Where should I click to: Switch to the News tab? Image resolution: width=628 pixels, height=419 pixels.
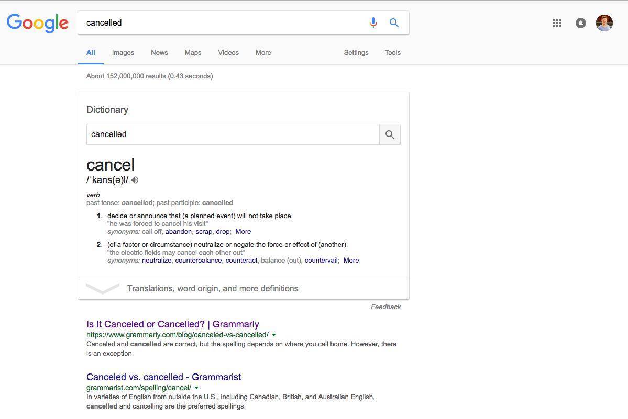[x=159, y=53]
